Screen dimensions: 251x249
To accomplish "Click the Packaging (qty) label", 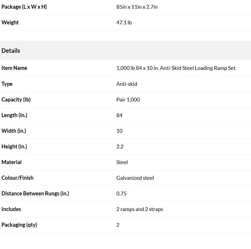I will pyautogui.click(x=19, y=225).
